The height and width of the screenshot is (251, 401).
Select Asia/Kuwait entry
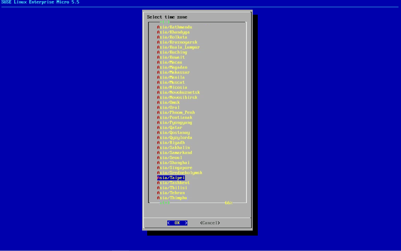click(171, 57)
